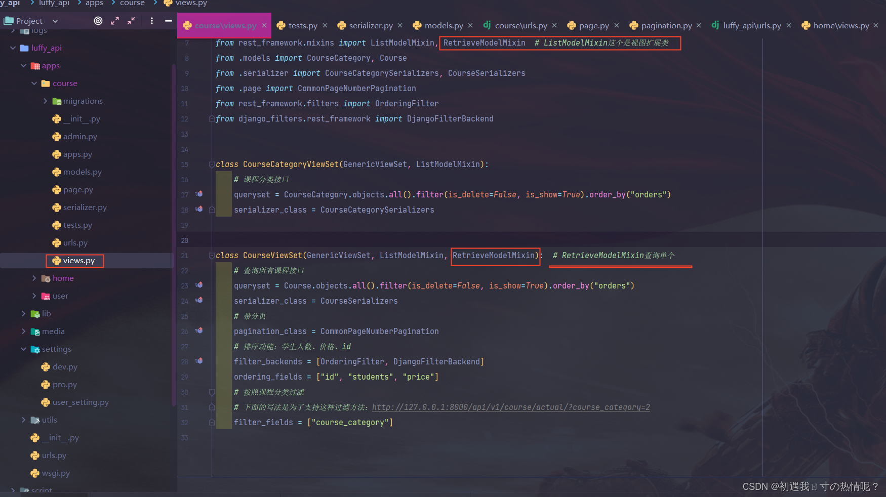Viewport: 886px width, 497px height.
Task: Open tests.py in the project tree
Action: 72,225
